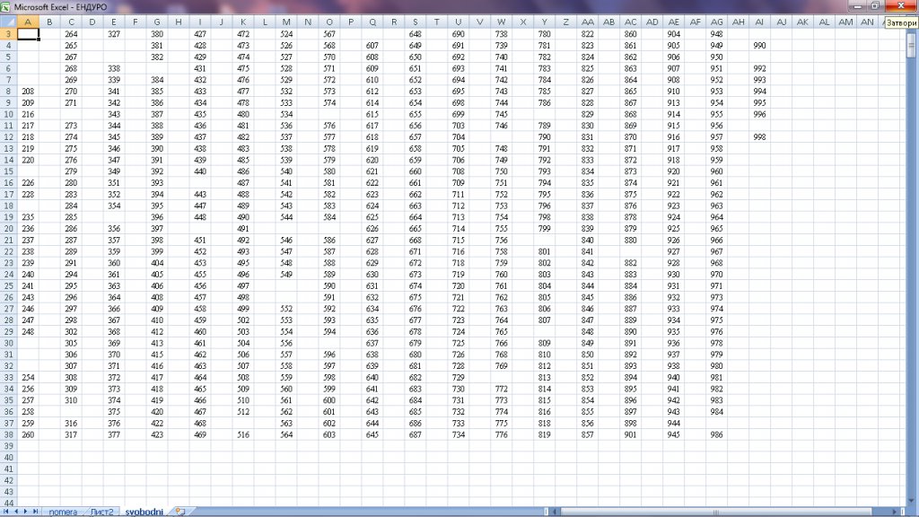Select all cells via corner button

(x=8, y=22)
